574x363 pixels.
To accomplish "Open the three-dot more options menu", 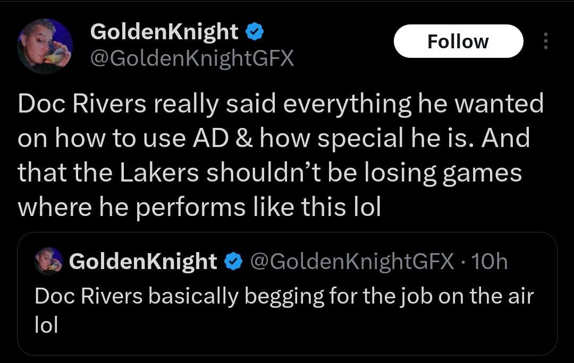I will (x=545, y=41).
